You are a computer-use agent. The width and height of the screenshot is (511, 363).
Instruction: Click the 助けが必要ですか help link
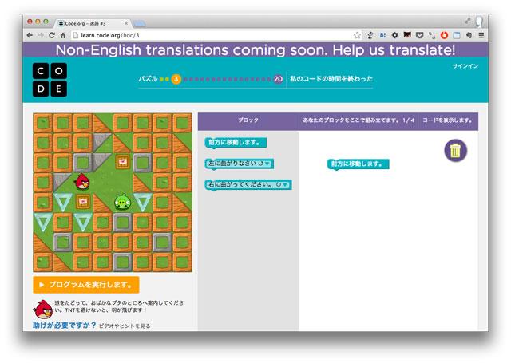pyautogui.click(x=65, y=325)
